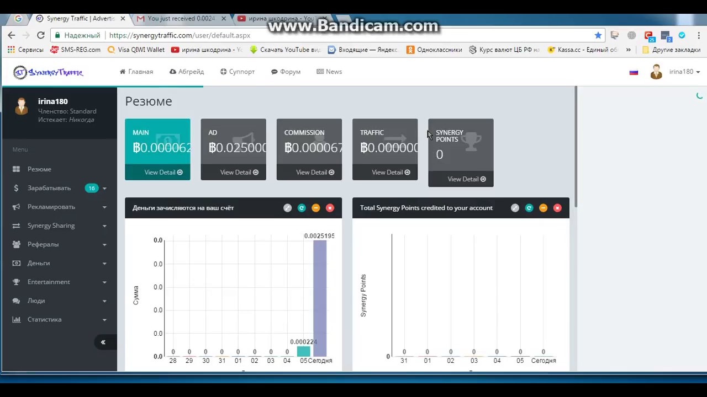
Task: Click the money icon beside Деньги
Action: click(x=16, y=263)
